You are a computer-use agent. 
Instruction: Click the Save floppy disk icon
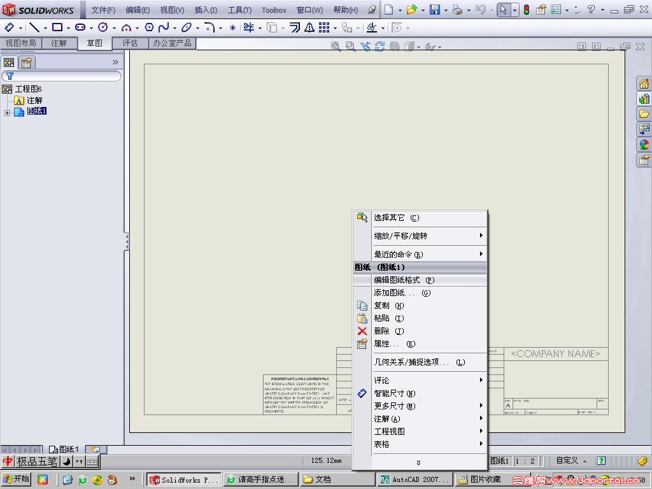[434, 10]
